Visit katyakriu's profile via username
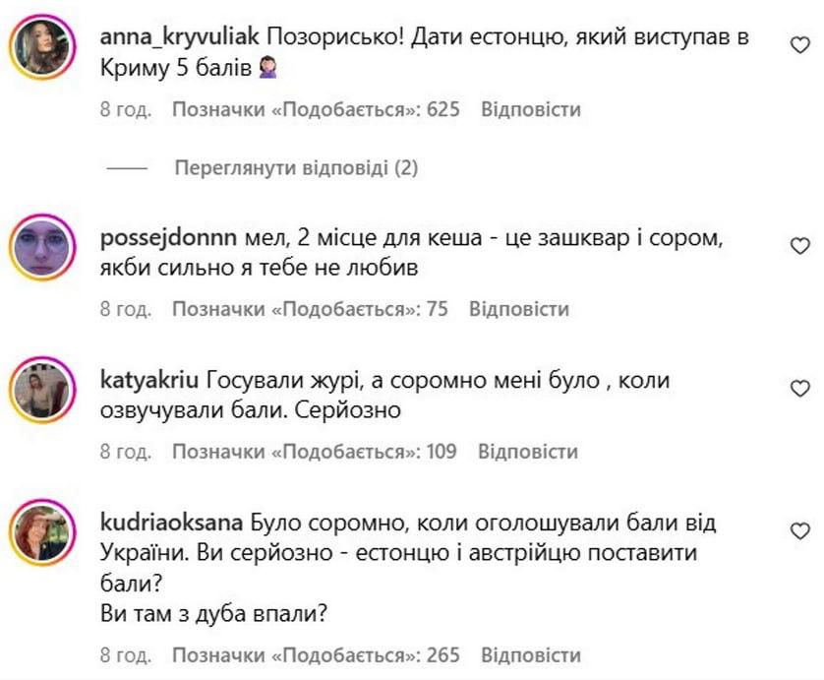This screenshot has width=824, height=680. click(150, 381)
